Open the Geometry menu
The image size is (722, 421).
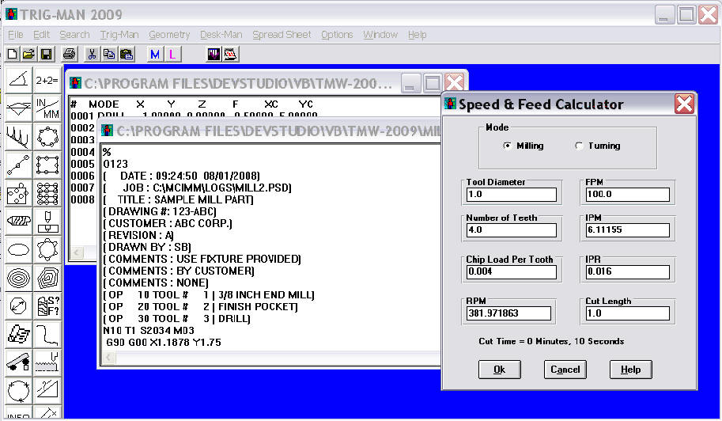click(169, 35)
